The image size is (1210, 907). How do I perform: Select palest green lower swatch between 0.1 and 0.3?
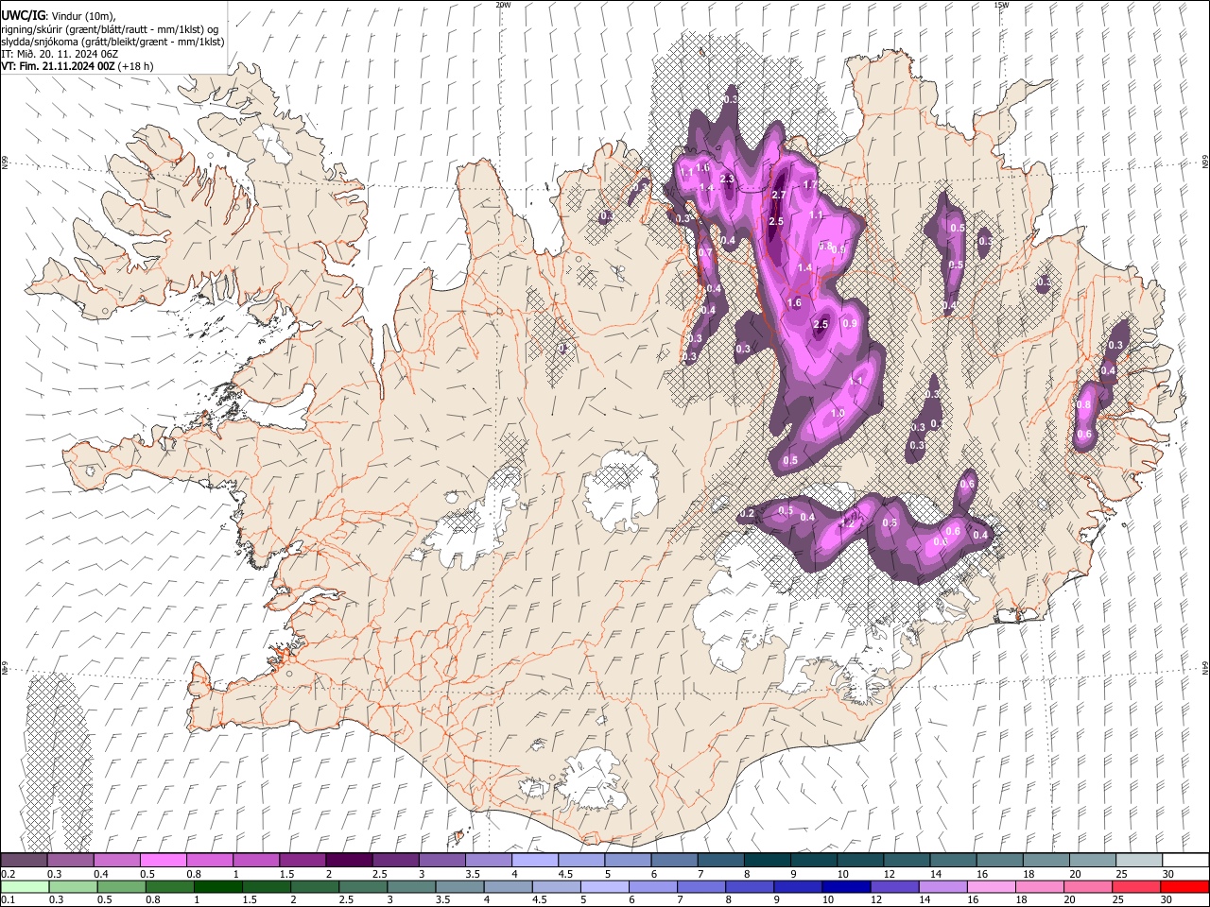pos(25,886)
